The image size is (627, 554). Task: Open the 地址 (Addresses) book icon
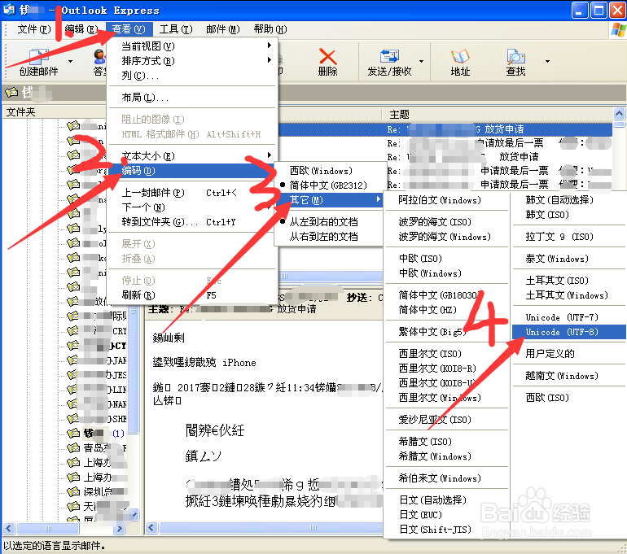[x=460, y=57]
